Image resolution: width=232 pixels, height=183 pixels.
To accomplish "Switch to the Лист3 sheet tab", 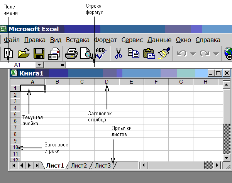I will tap(103, 165).
